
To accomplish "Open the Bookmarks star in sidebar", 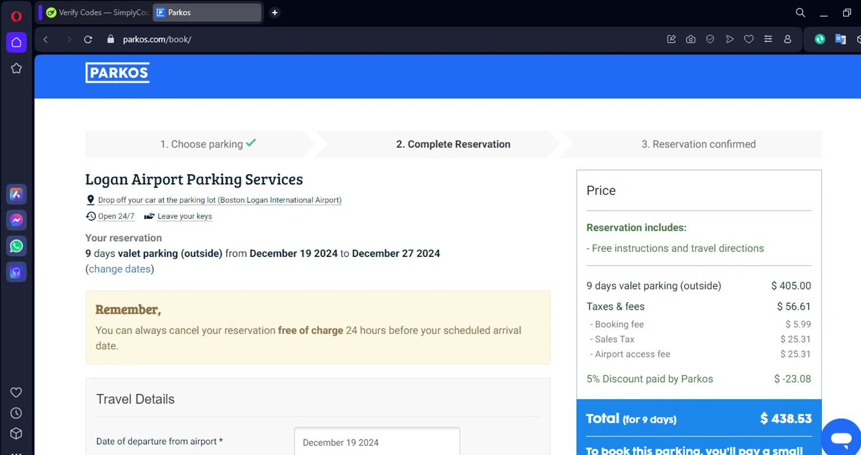I will tap(16, 68).
